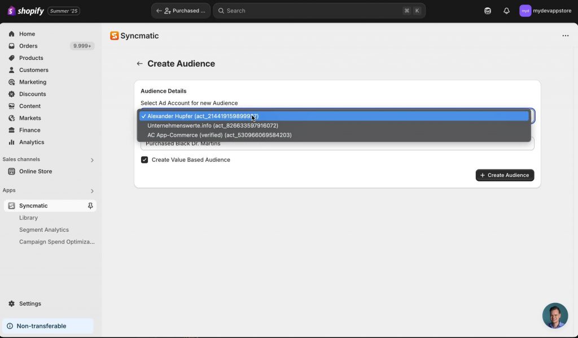The width and height of the screenshot is (578, 338).
Task: Click the top Search field
Action: (x=319, y=11)
